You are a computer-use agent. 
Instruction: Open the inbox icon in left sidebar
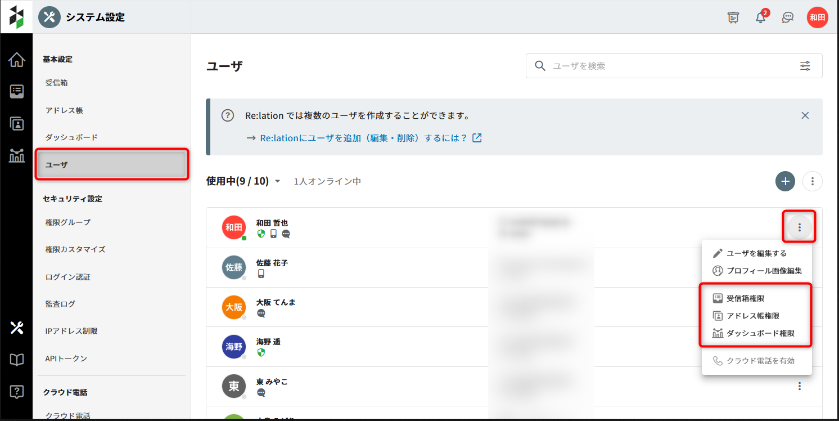(17, 92)
